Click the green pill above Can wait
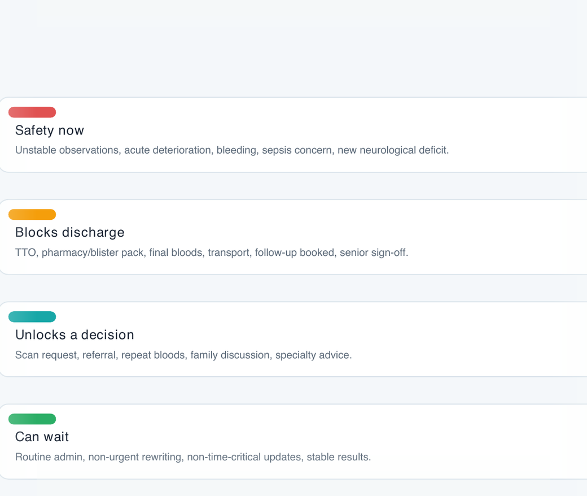The image size is (587, 496). (32, 419)
